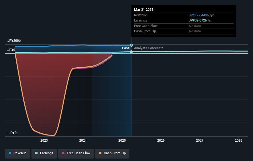
Task: Click the 2027 x-axis label
Action: pos(200,140)
